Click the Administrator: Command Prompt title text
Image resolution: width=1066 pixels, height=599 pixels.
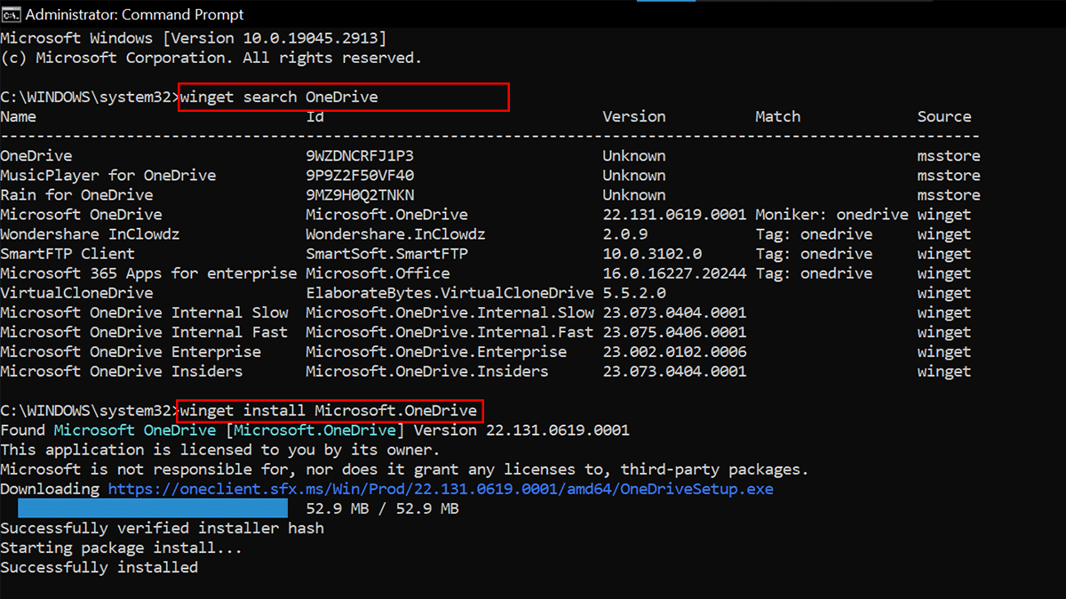click(x=133, y=14)
